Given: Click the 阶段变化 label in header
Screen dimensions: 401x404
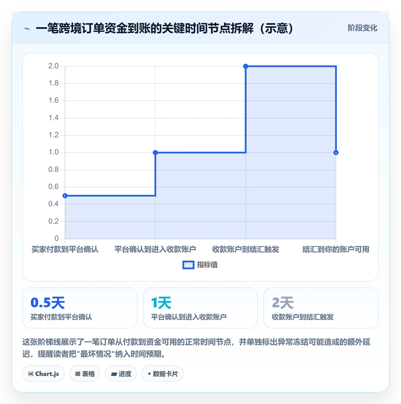Looking at the screenshot, I should tap(362, 28).
